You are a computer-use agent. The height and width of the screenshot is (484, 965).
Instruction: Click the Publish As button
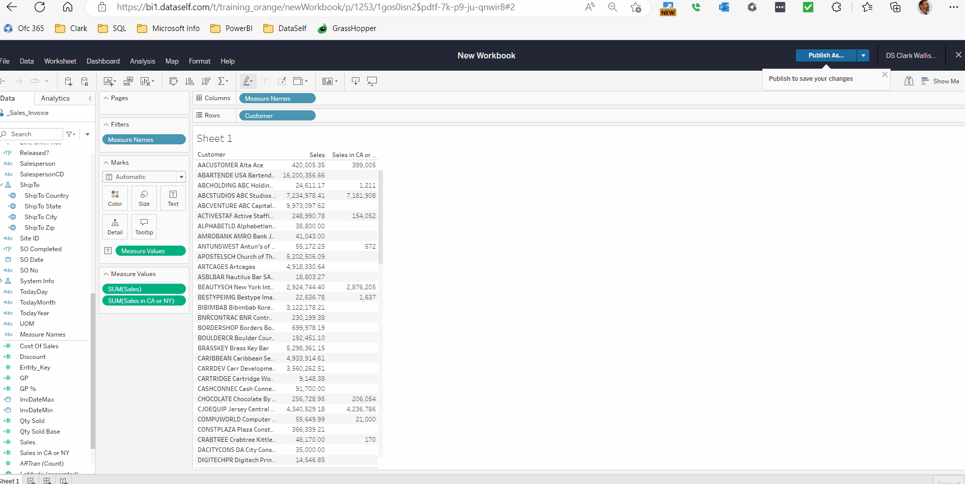pos(825,55)
